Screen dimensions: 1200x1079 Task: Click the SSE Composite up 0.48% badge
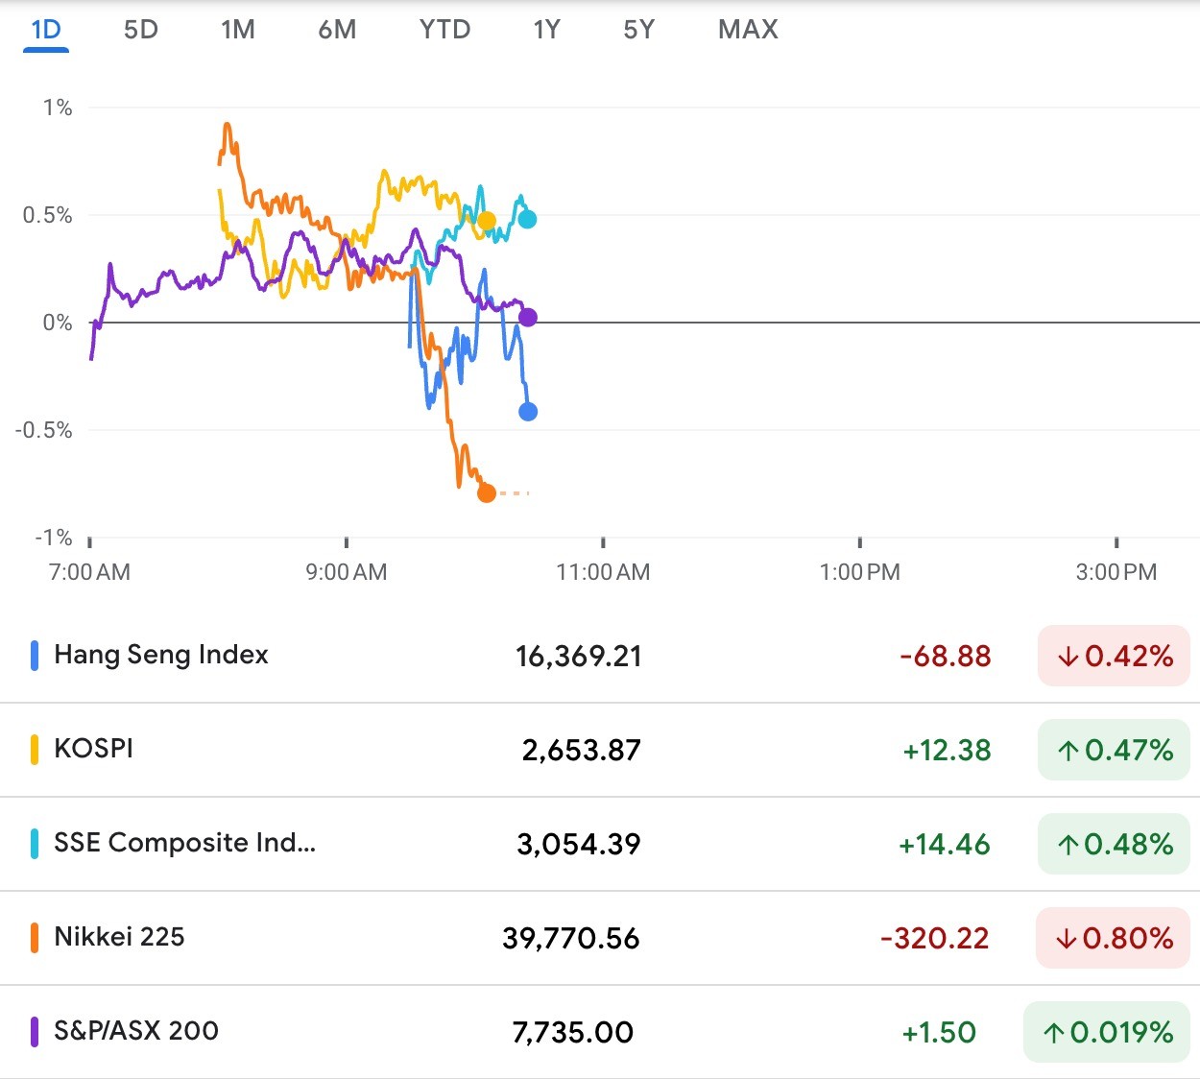pos(1114,844)
